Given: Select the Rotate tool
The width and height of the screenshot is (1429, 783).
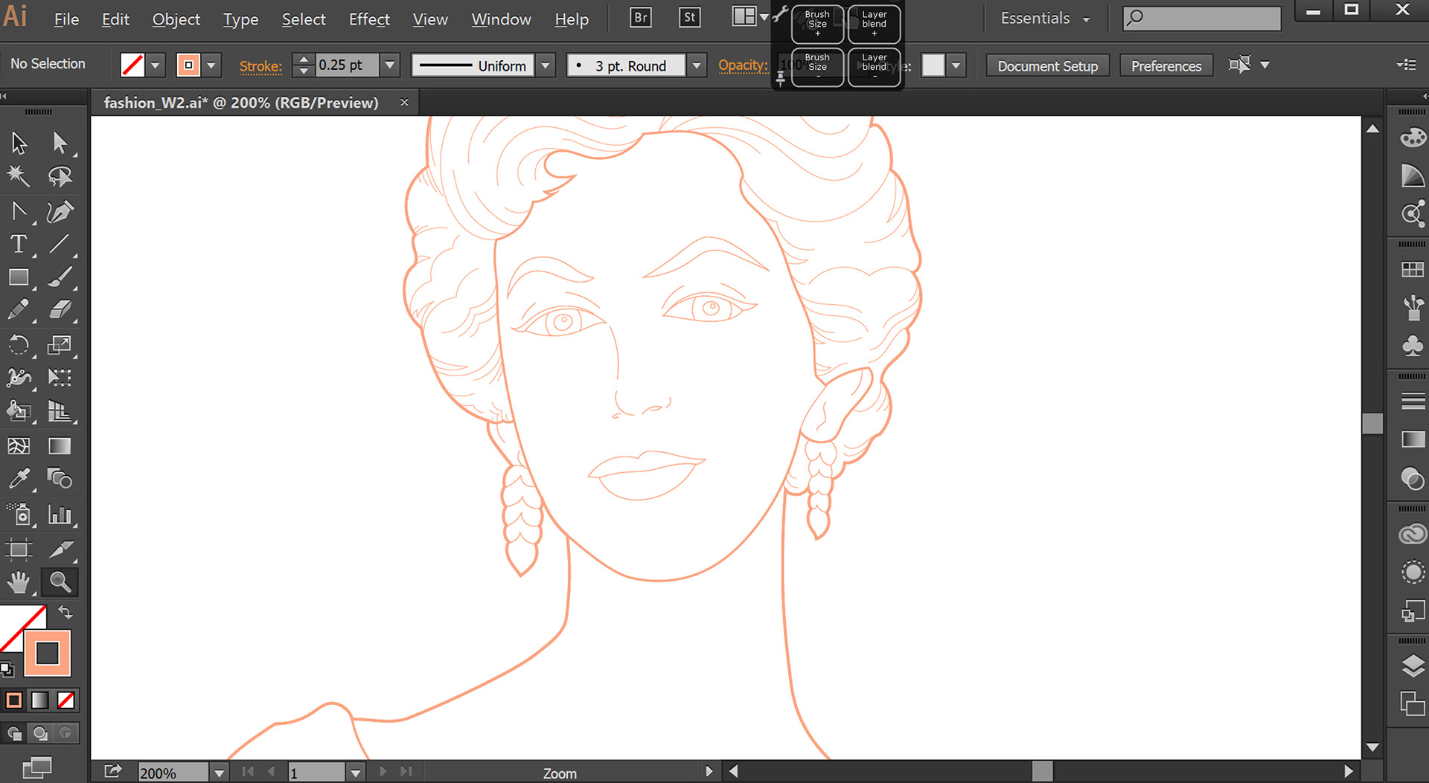Looking at the screenshot, I should click(19, 345).
